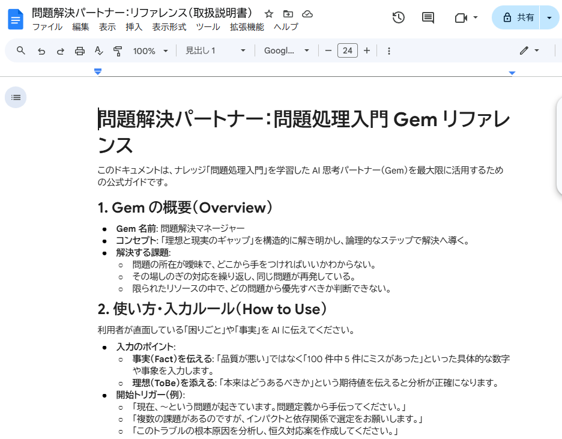Screen dimensions: 562x439
Task: Select the left indent ruler marker
Action: click(98, 71)
